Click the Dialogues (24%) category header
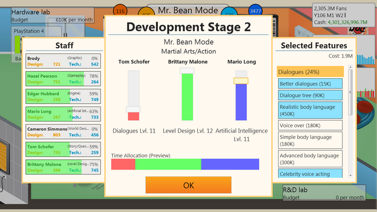The height and width of the screenshot is (212, 377). coord(310,72)
